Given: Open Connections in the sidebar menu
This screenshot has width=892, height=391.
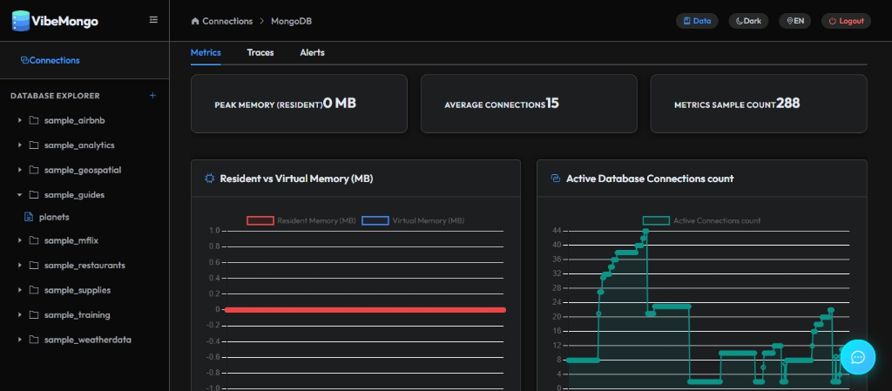Looking at the screenshot, I should click(x=50, y=60).
